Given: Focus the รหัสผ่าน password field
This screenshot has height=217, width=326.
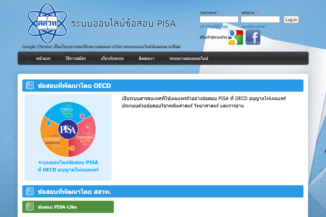Looking at the screenshot, I should (260, 20).
